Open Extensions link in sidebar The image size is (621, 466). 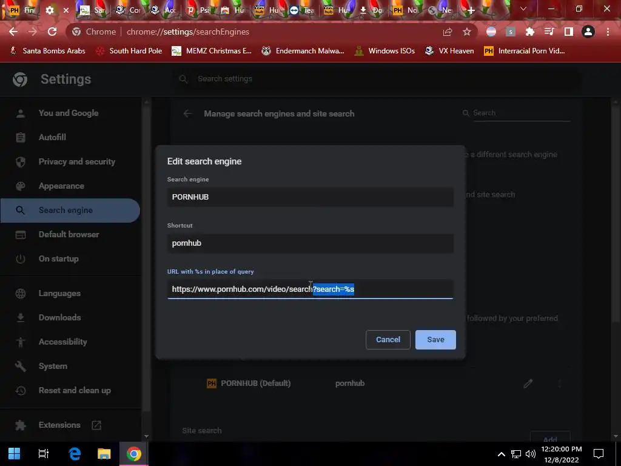click(x=59, y=425)
